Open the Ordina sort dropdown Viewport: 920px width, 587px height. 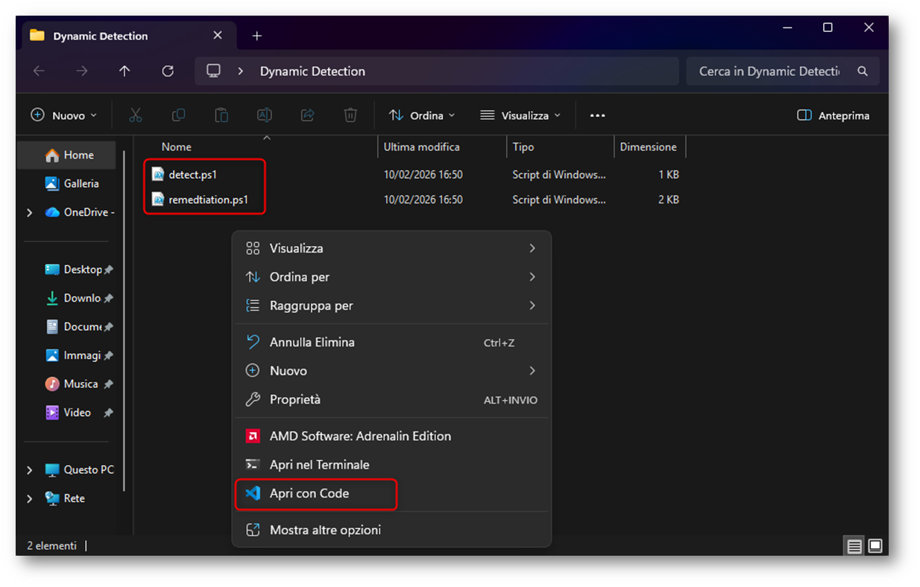(422, 115)
